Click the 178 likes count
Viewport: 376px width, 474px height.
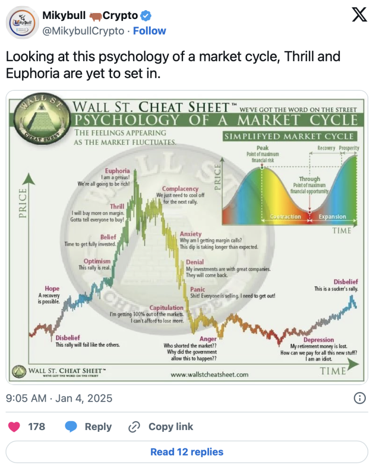tap(37, 426)
